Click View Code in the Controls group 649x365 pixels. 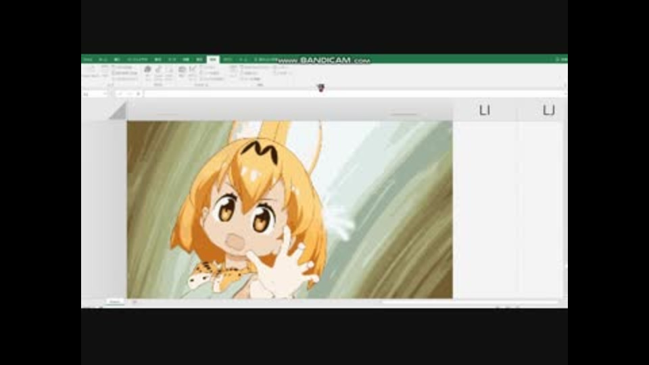(210, 72)
